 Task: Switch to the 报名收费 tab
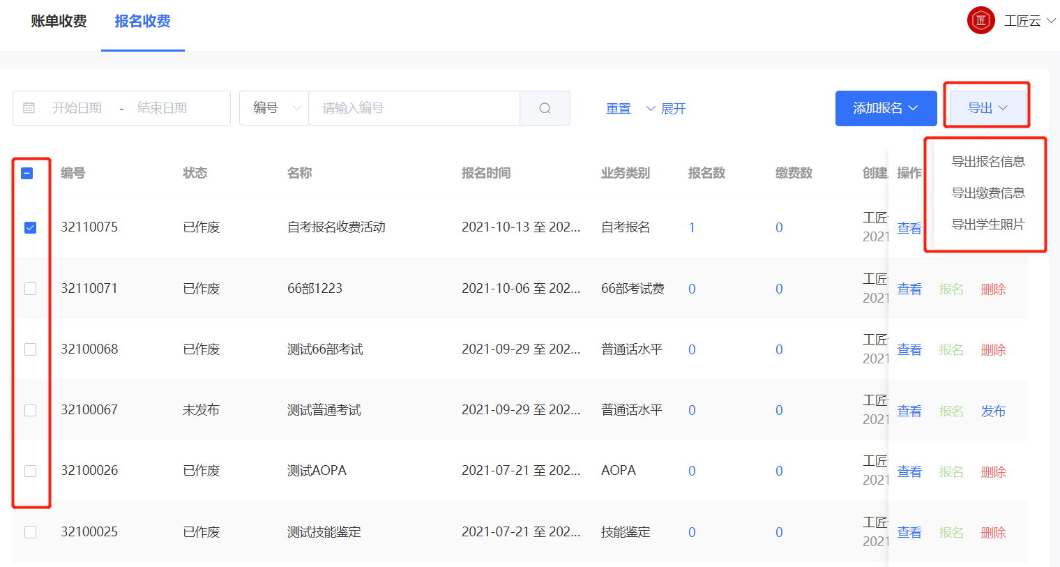coord(142,21)
